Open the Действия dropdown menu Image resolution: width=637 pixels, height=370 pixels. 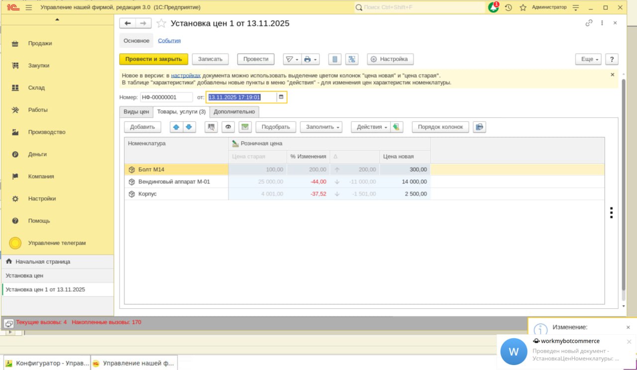tap(371, 127)
